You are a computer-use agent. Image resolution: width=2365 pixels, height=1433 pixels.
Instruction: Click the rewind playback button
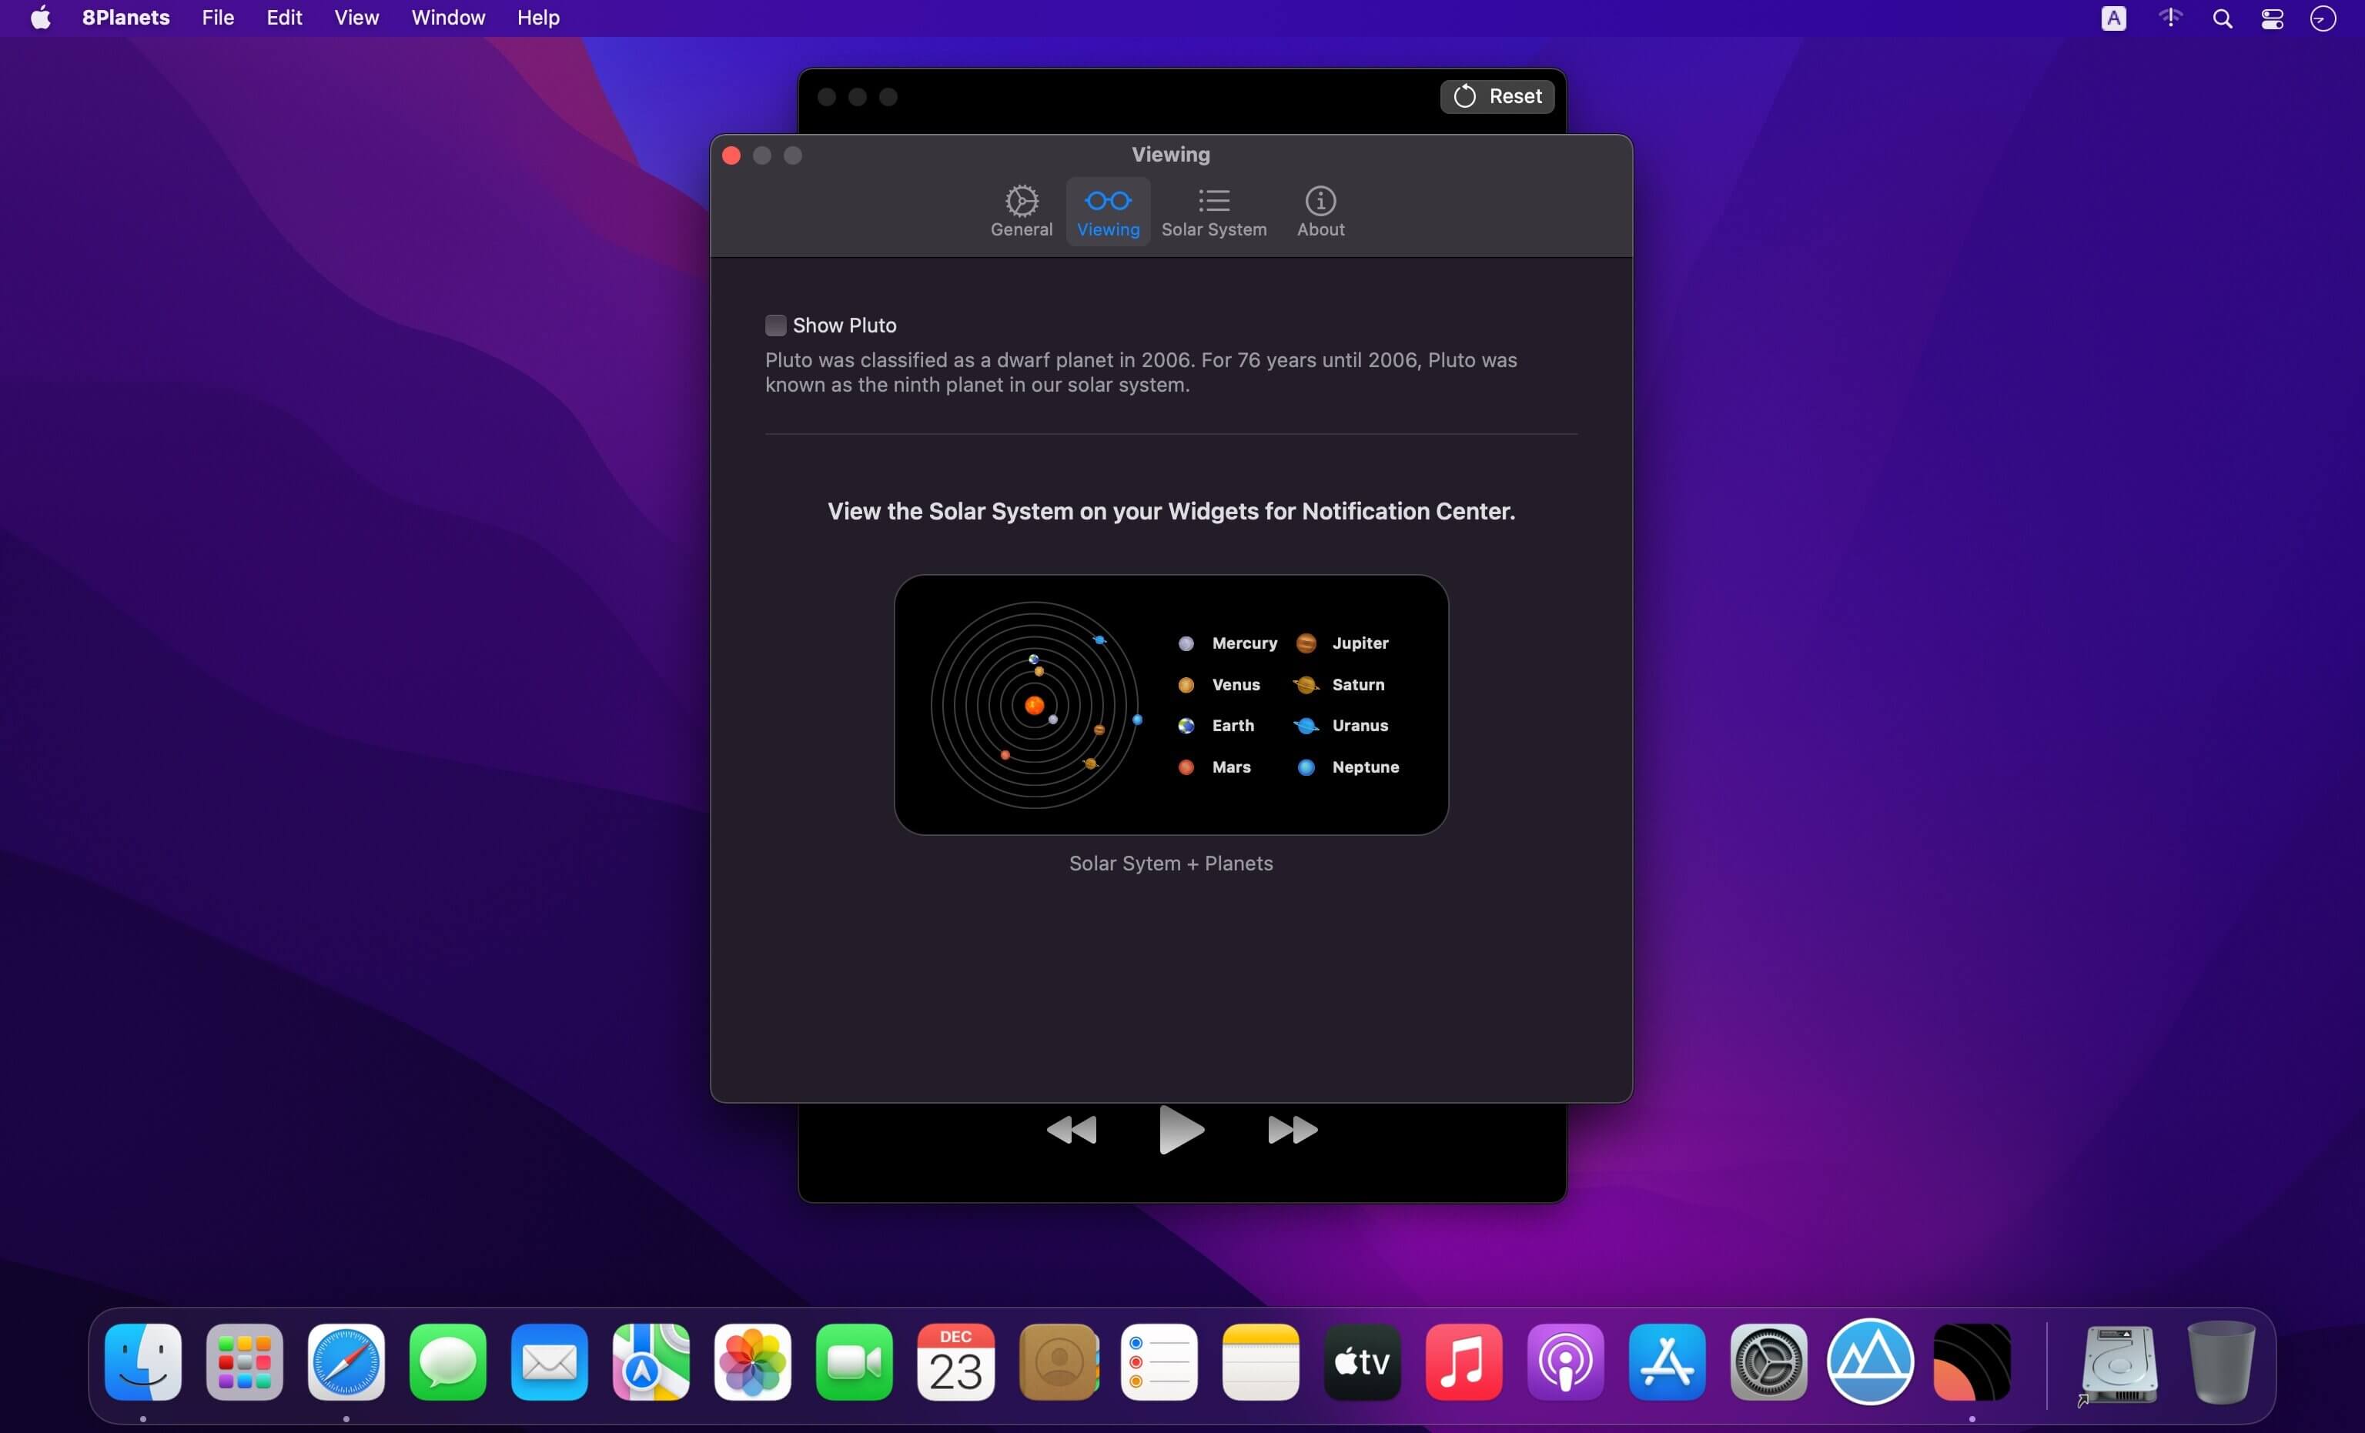[1071, 1130]
